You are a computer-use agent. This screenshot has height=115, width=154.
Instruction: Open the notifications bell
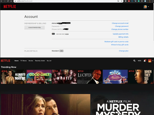145,61
